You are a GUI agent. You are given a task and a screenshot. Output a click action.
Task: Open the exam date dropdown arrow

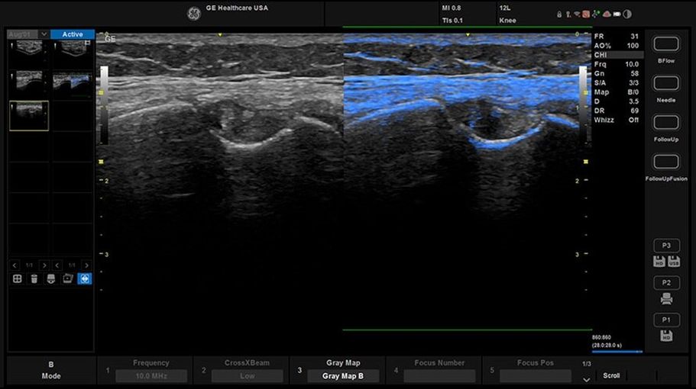44,34
